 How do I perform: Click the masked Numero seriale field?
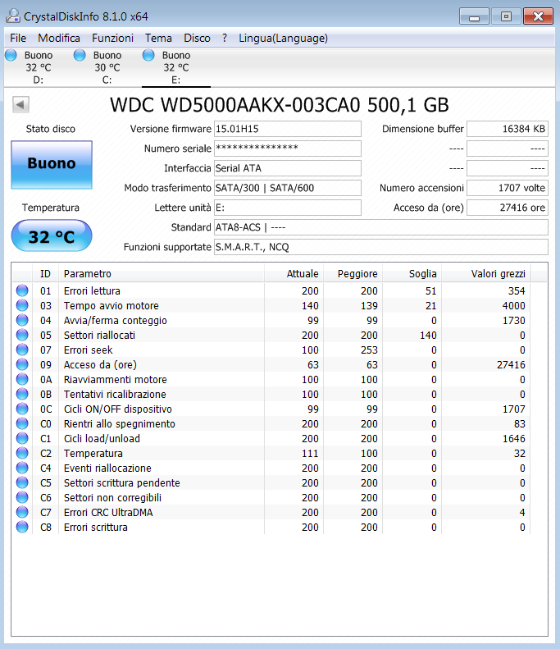click(288, 149)
